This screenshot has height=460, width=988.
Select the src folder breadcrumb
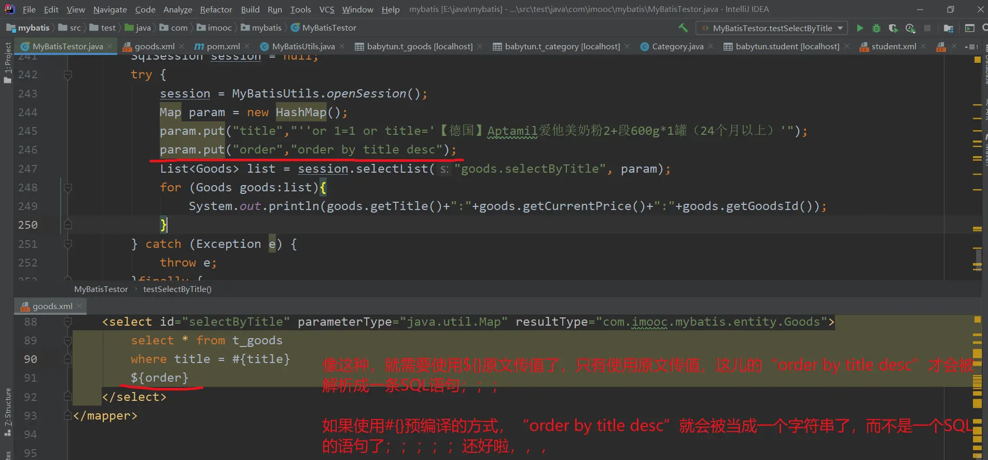(x=70, y=27)
